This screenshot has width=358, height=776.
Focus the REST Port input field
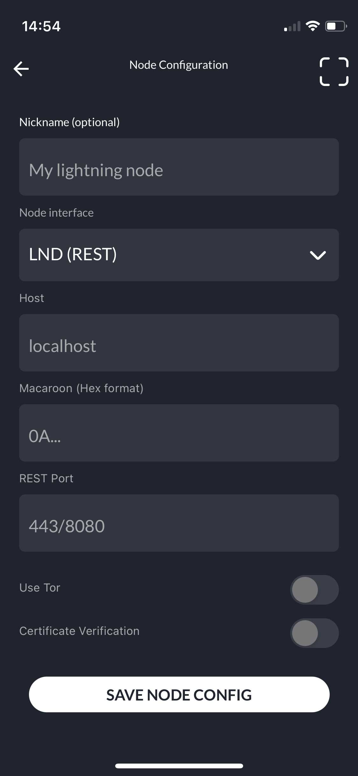point(179,523)
